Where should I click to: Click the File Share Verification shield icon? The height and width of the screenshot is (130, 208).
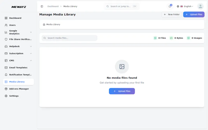click(6, 39)
